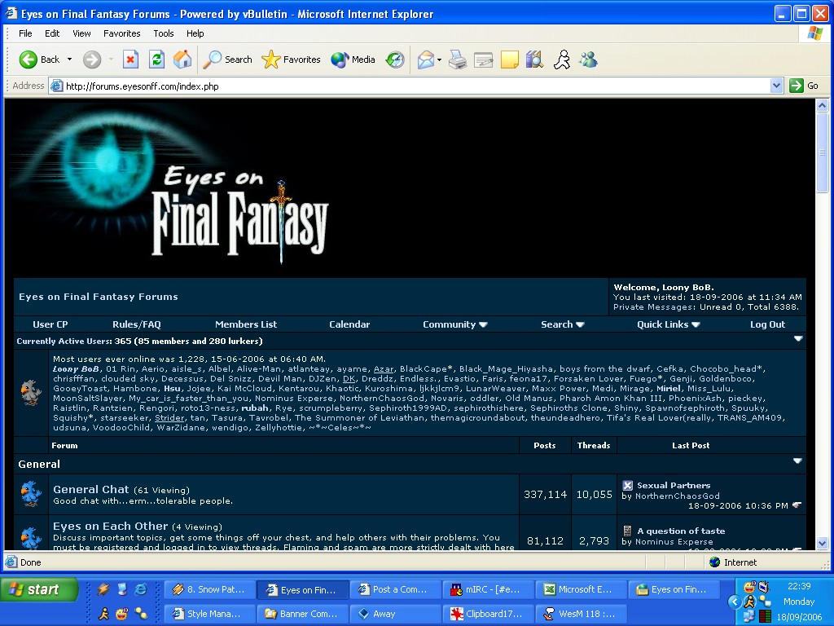Open the Back button history dropdown arrow

70,60
